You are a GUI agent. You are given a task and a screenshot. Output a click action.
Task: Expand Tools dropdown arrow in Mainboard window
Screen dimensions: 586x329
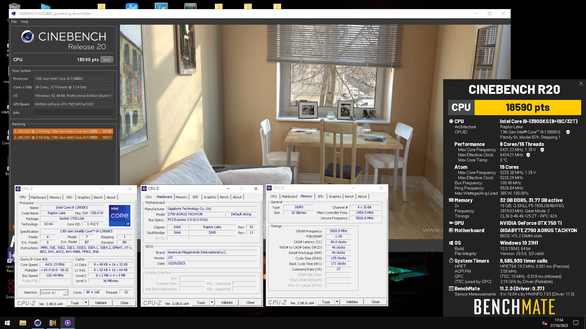[212, 302]
